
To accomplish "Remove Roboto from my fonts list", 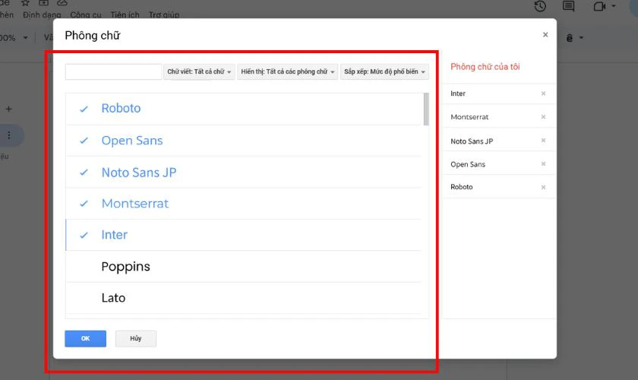I will click(x=543, y=188).
